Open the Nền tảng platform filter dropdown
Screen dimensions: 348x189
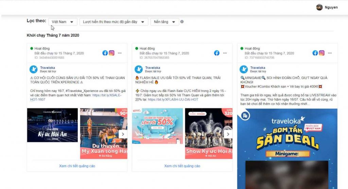(165, 22)
